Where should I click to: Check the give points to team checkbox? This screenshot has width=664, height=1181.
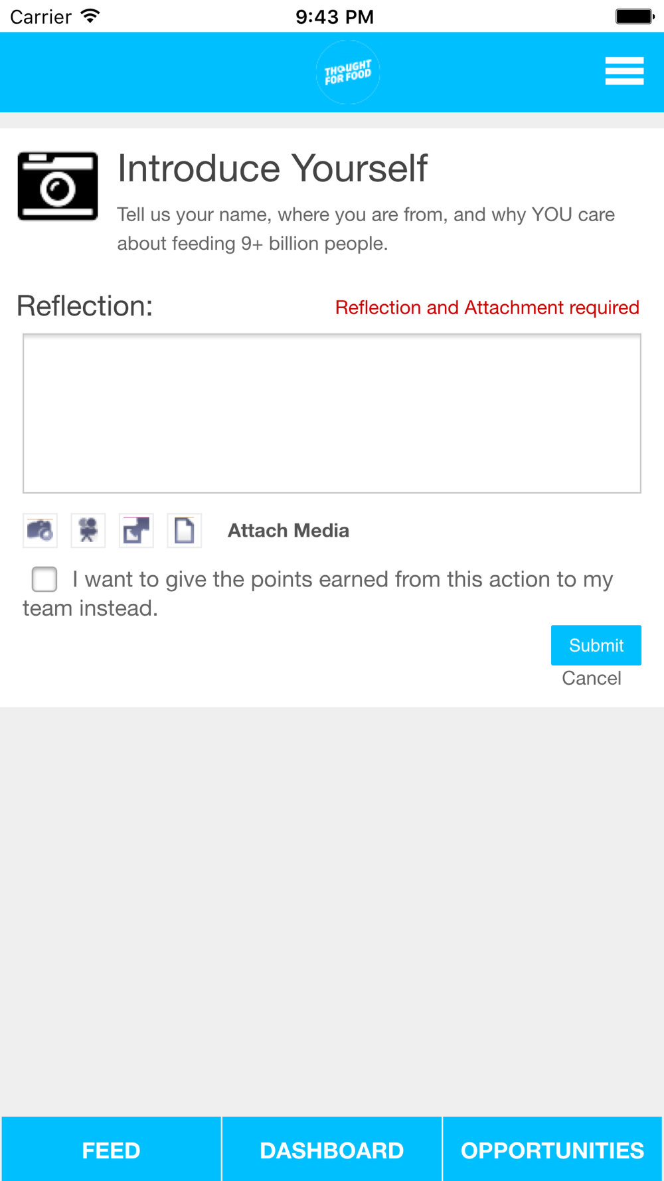44,579
